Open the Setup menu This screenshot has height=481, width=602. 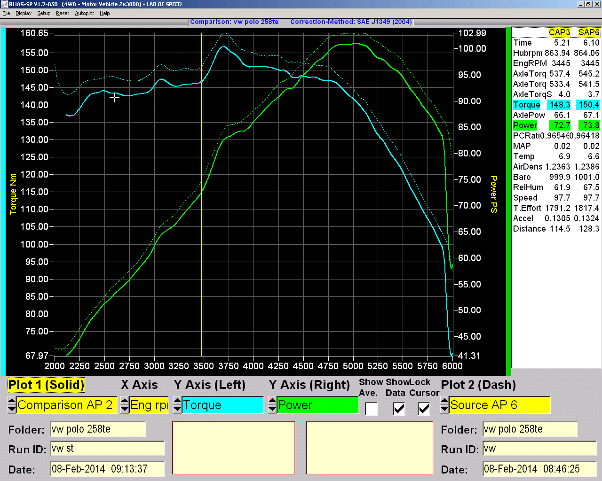click(x=44, y=13)
